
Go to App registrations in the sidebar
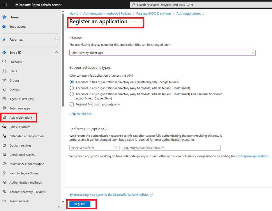click(19, 117)
